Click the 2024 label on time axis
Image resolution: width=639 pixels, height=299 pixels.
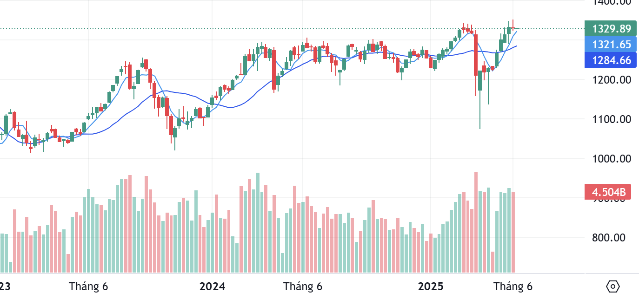(213, 286)
